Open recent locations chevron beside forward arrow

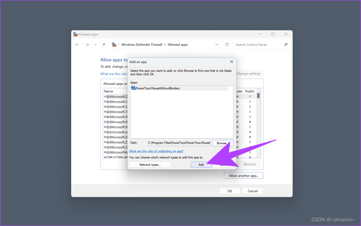click(95, 45)
